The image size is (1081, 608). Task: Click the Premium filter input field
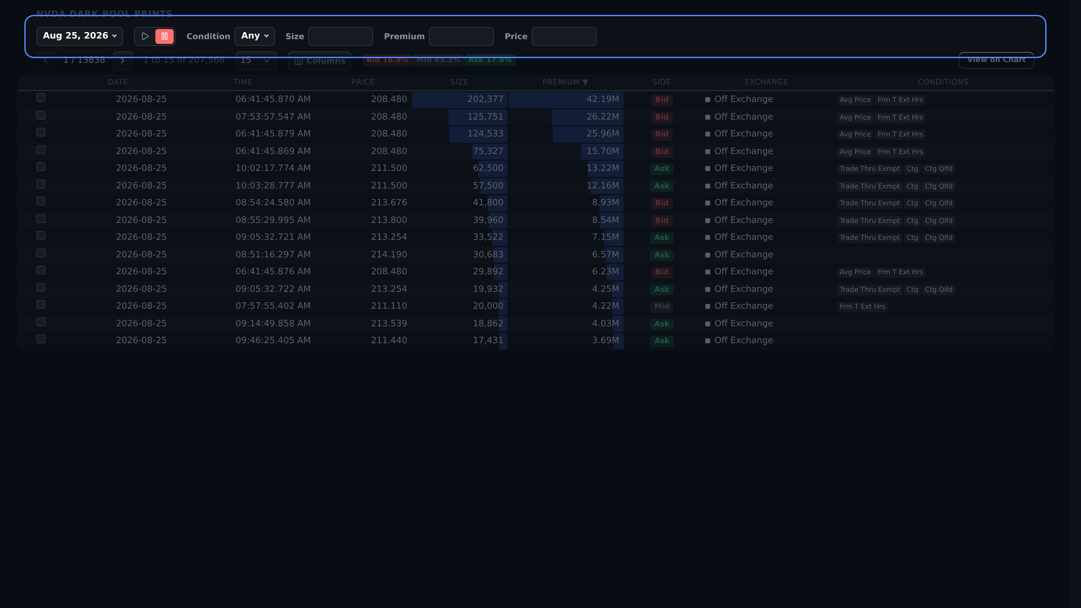point(461,36)
